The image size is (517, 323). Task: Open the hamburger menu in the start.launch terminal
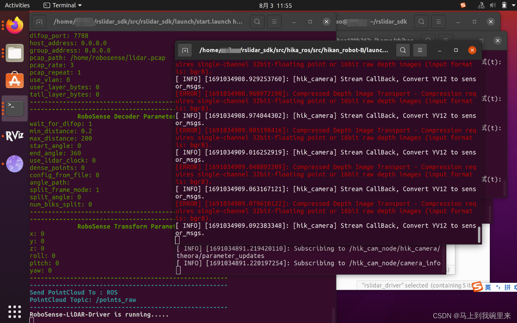point(274,22)
